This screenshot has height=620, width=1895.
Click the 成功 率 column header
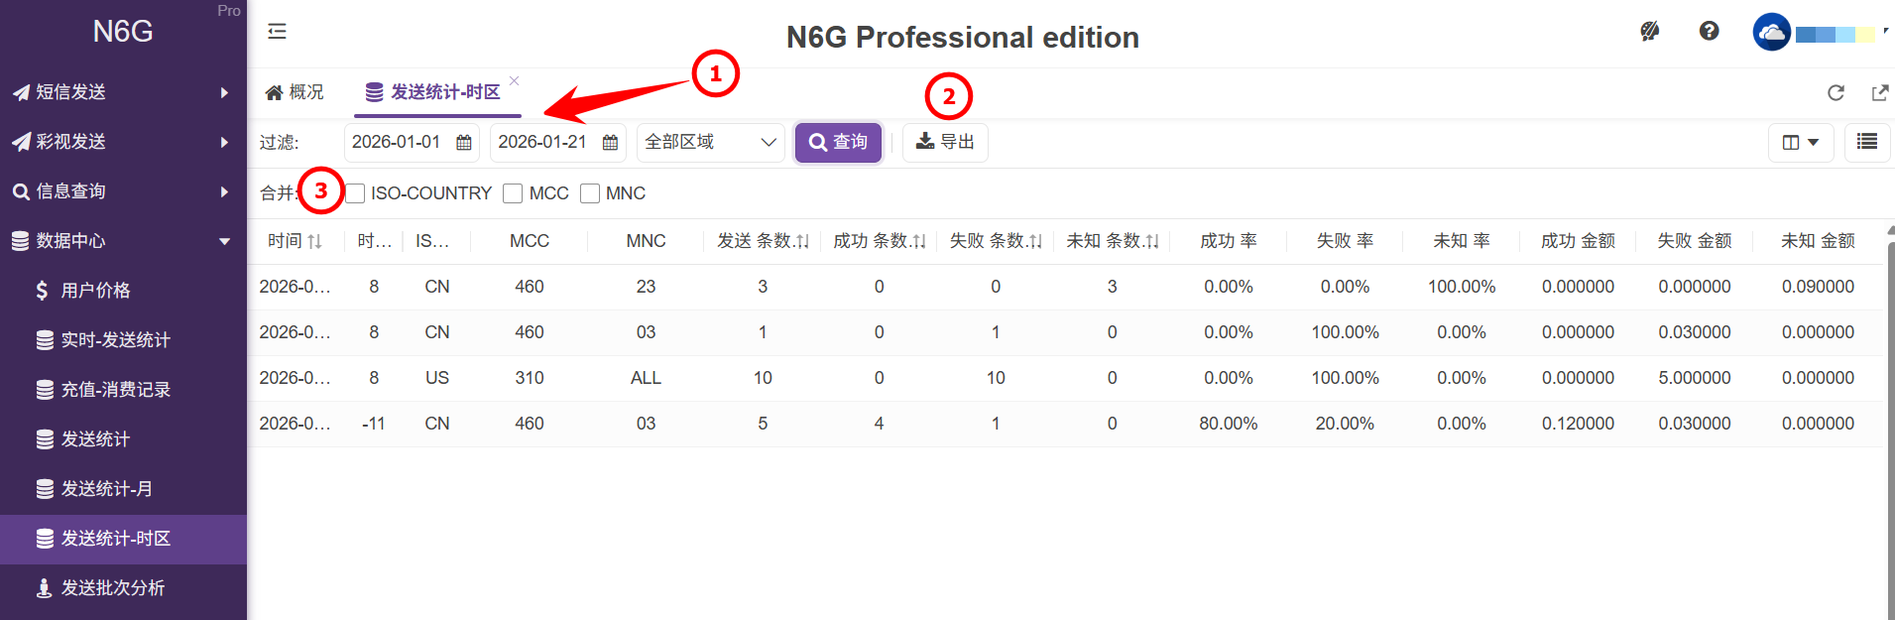(x=1229, y=241)
